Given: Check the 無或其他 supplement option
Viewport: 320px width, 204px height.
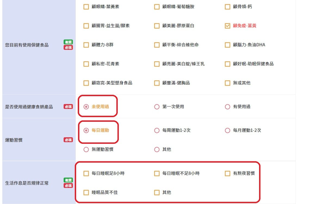Looking at the screenshot, I should pos(228,83).
